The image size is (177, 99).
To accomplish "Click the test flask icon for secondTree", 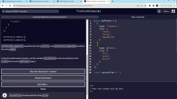I will pos(5,95).
